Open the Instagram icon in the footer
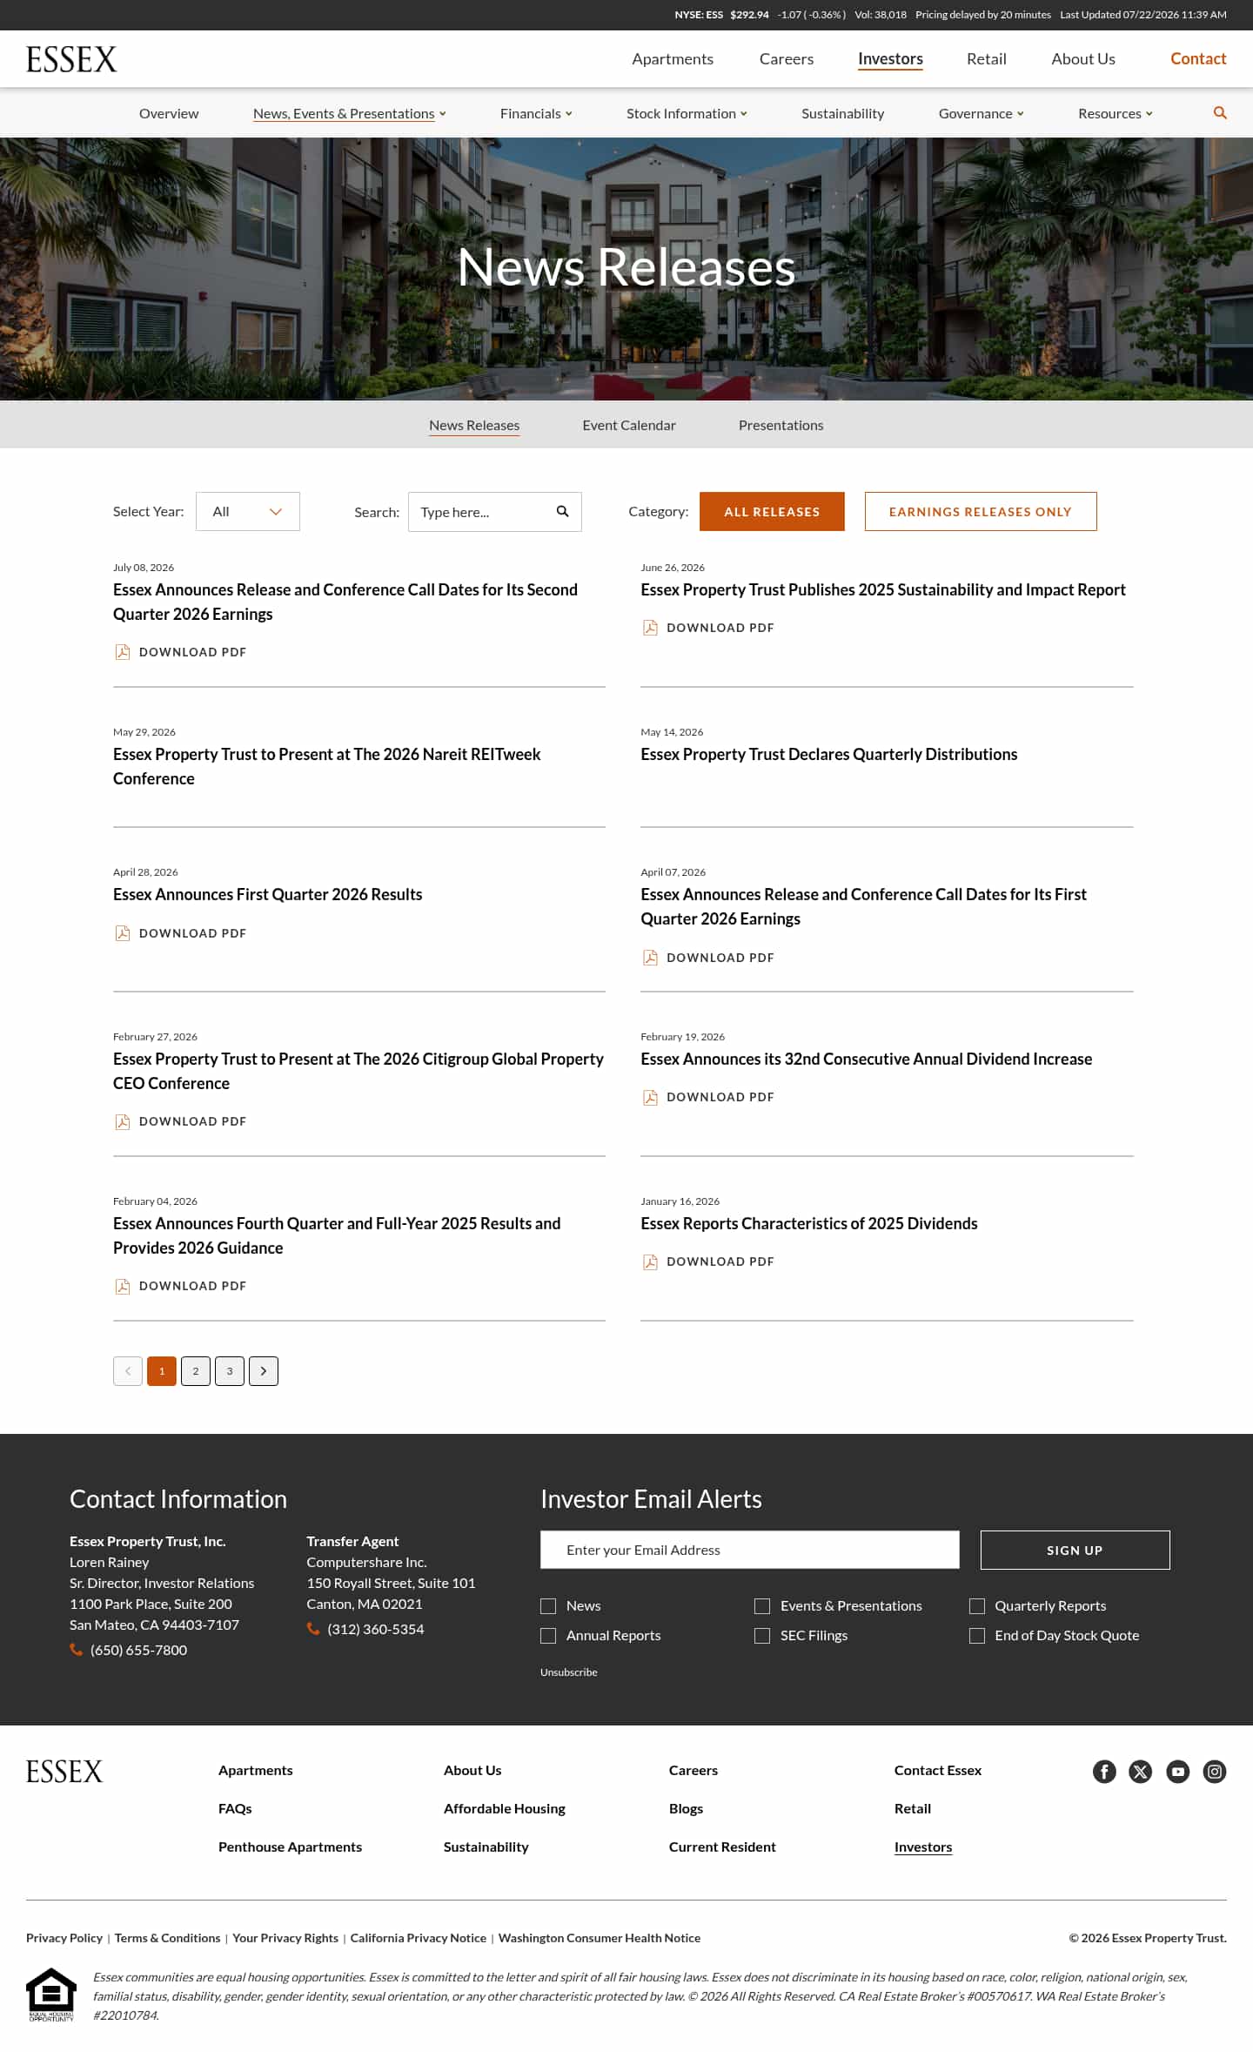 click(x=1215, y=1772)
